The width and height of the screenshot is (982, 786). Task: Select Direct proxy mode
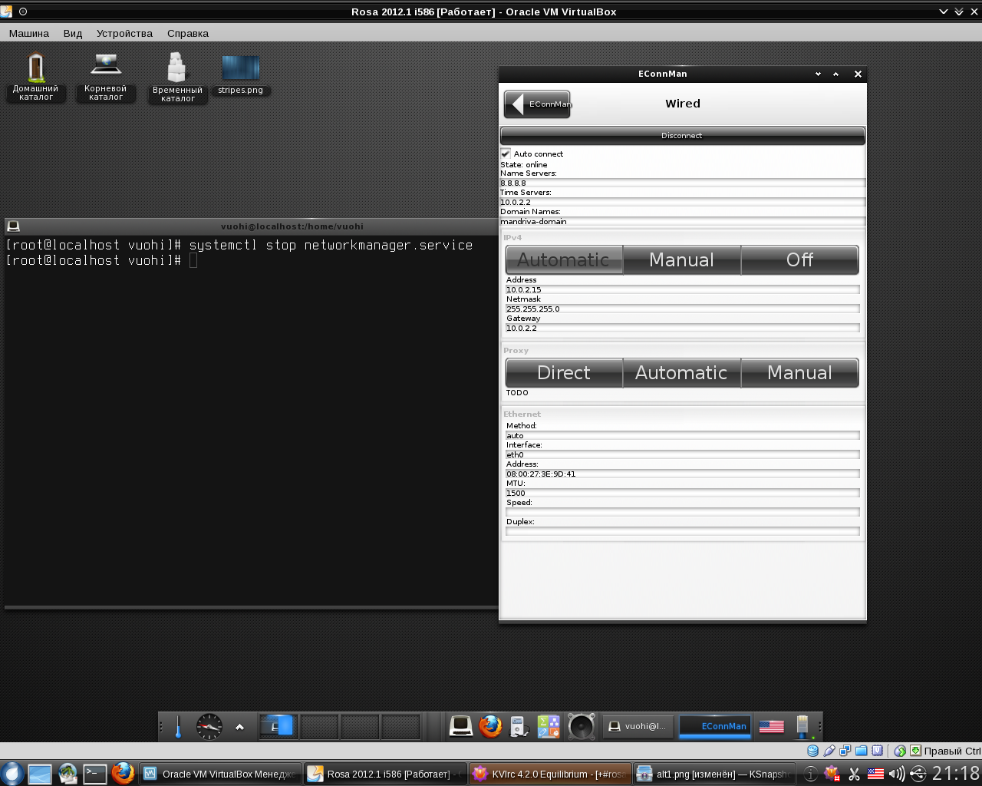point(564,373)
